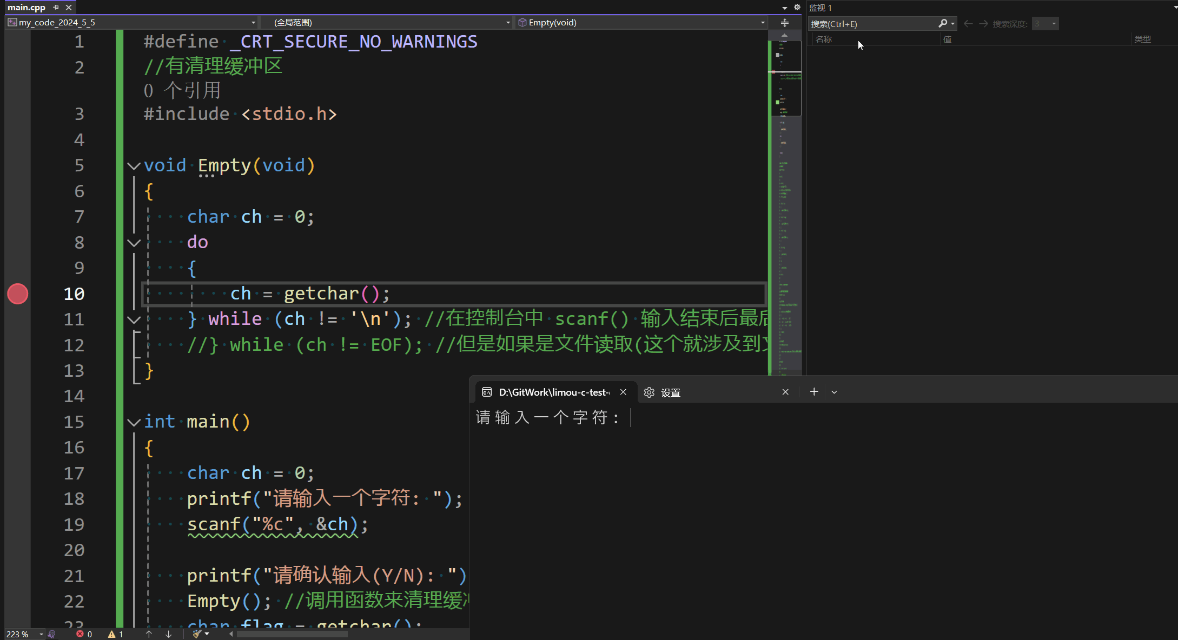Click the watch search input field
This screenshot has height=640, width=1178.
871,24
